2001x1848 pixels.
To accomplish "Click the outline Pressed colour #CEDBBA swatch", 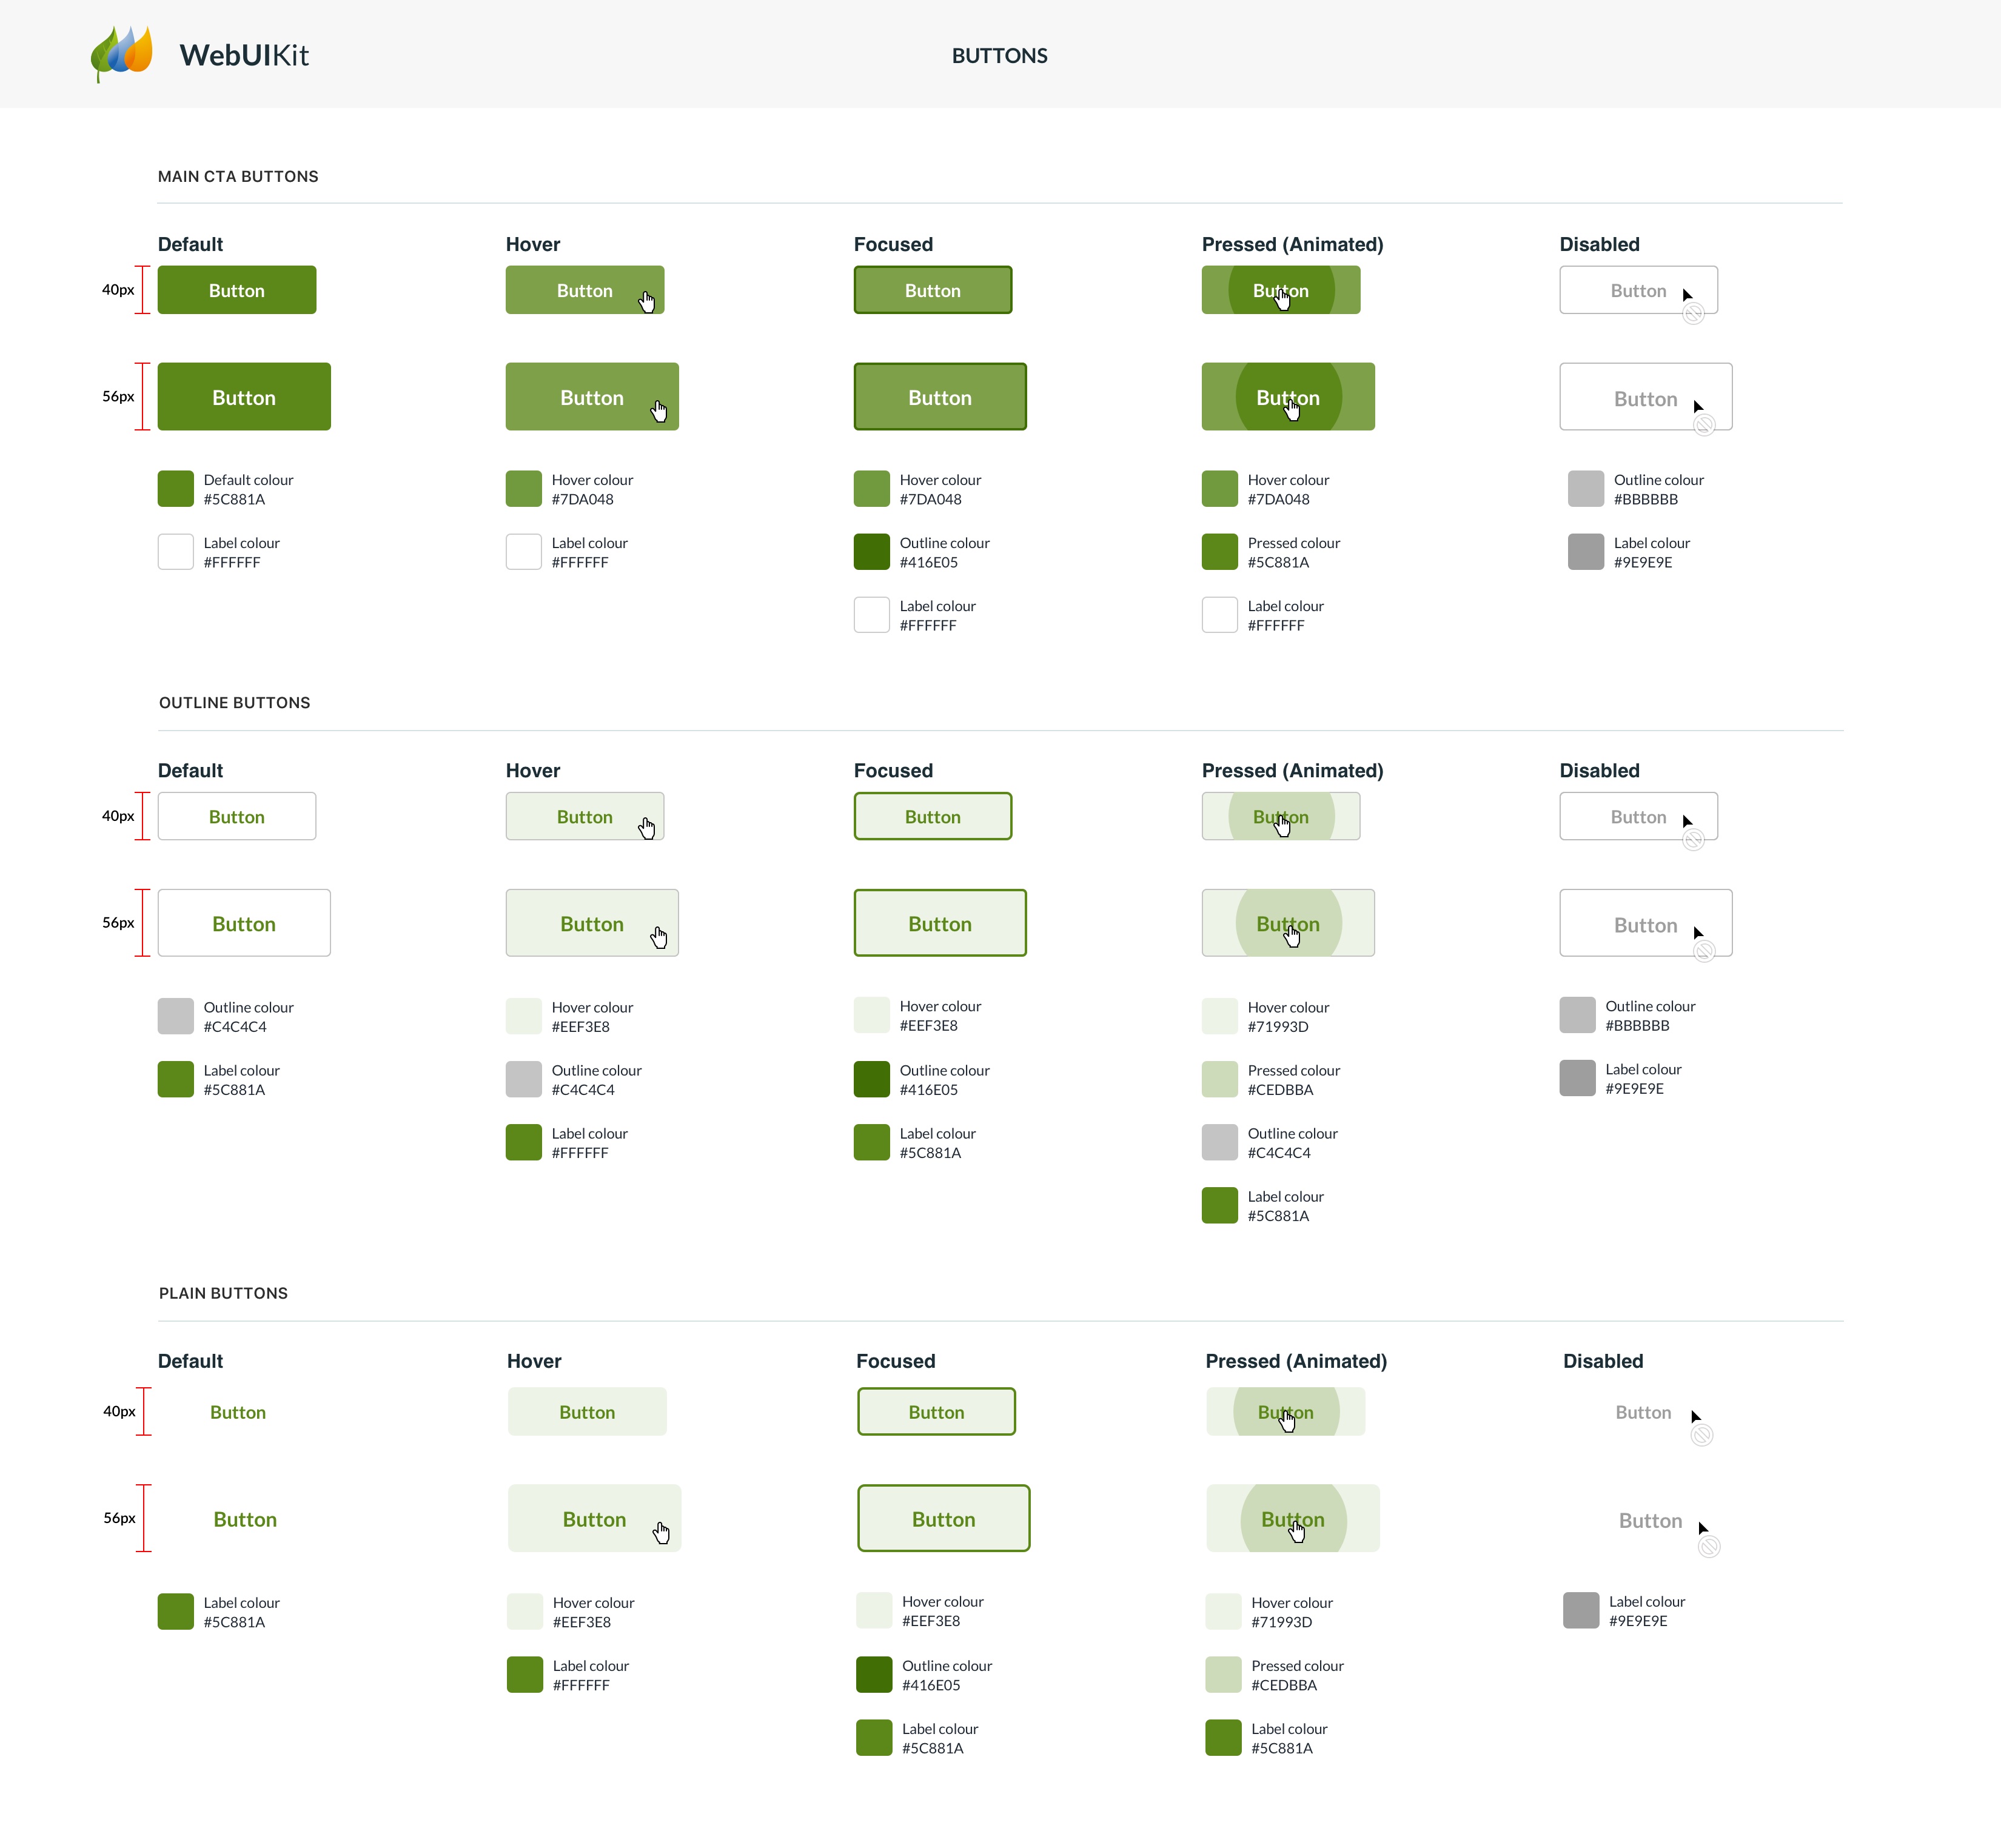I will [1219, 1079].
